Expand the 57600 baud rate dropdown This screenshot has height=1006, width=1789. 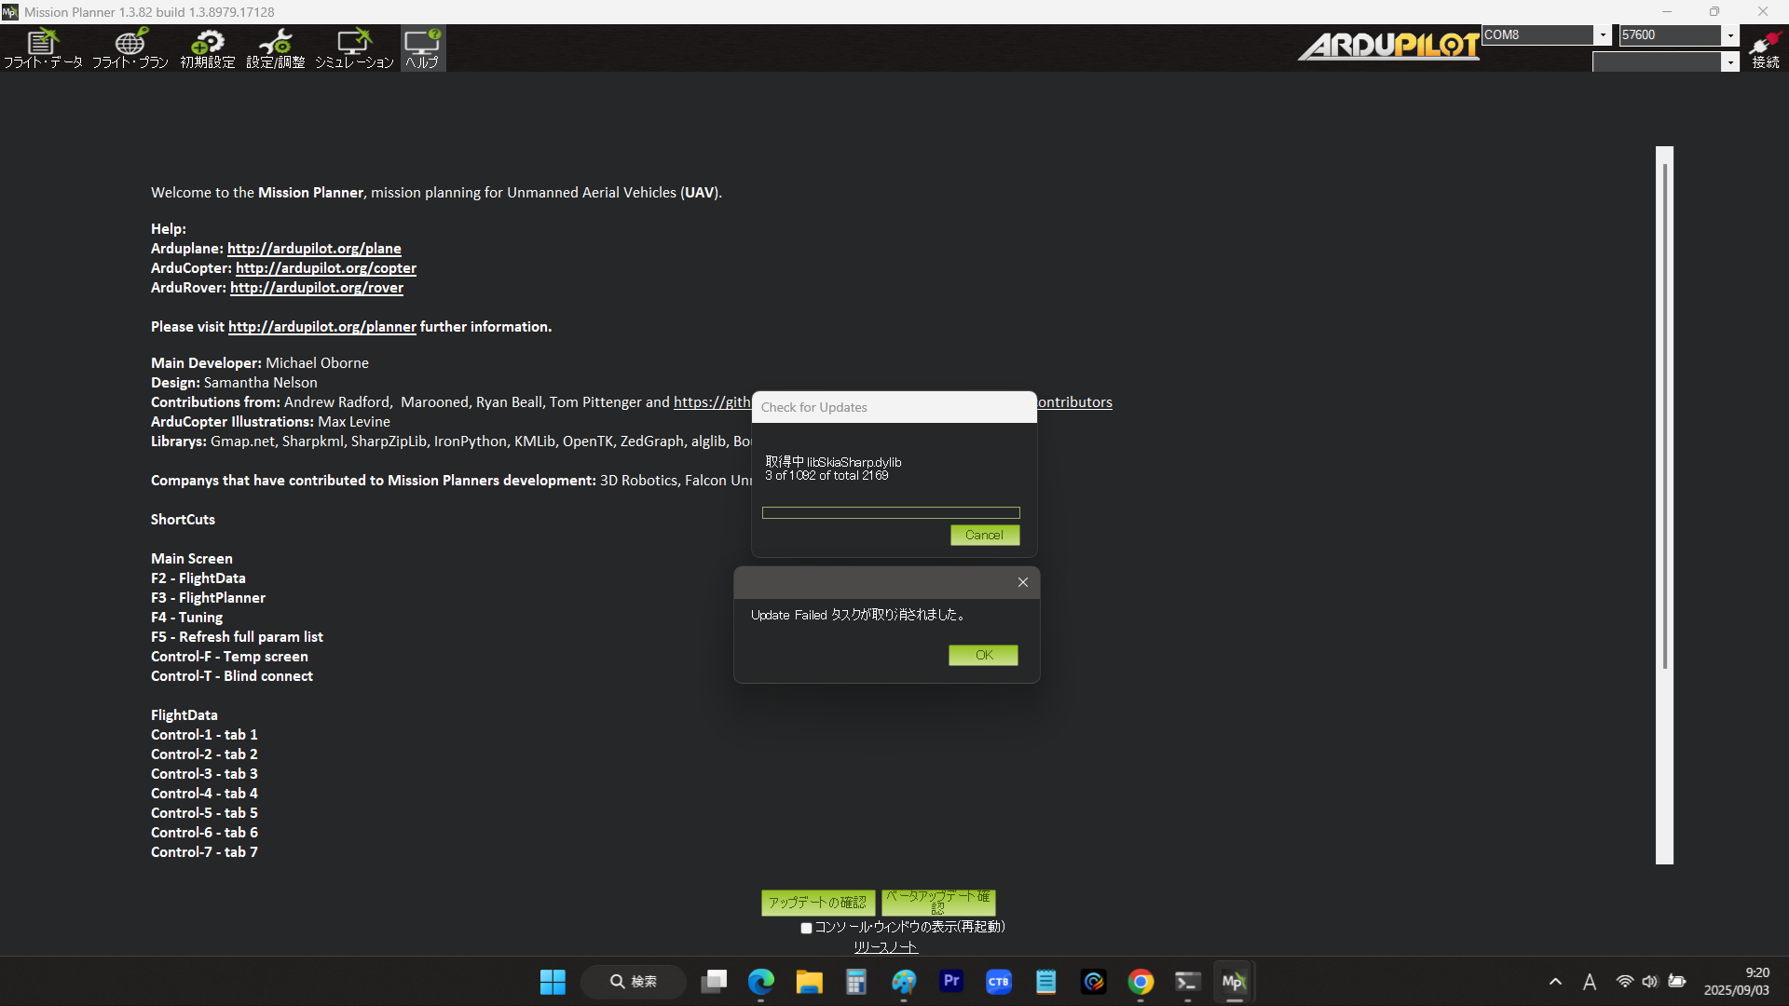(1730, 35)
